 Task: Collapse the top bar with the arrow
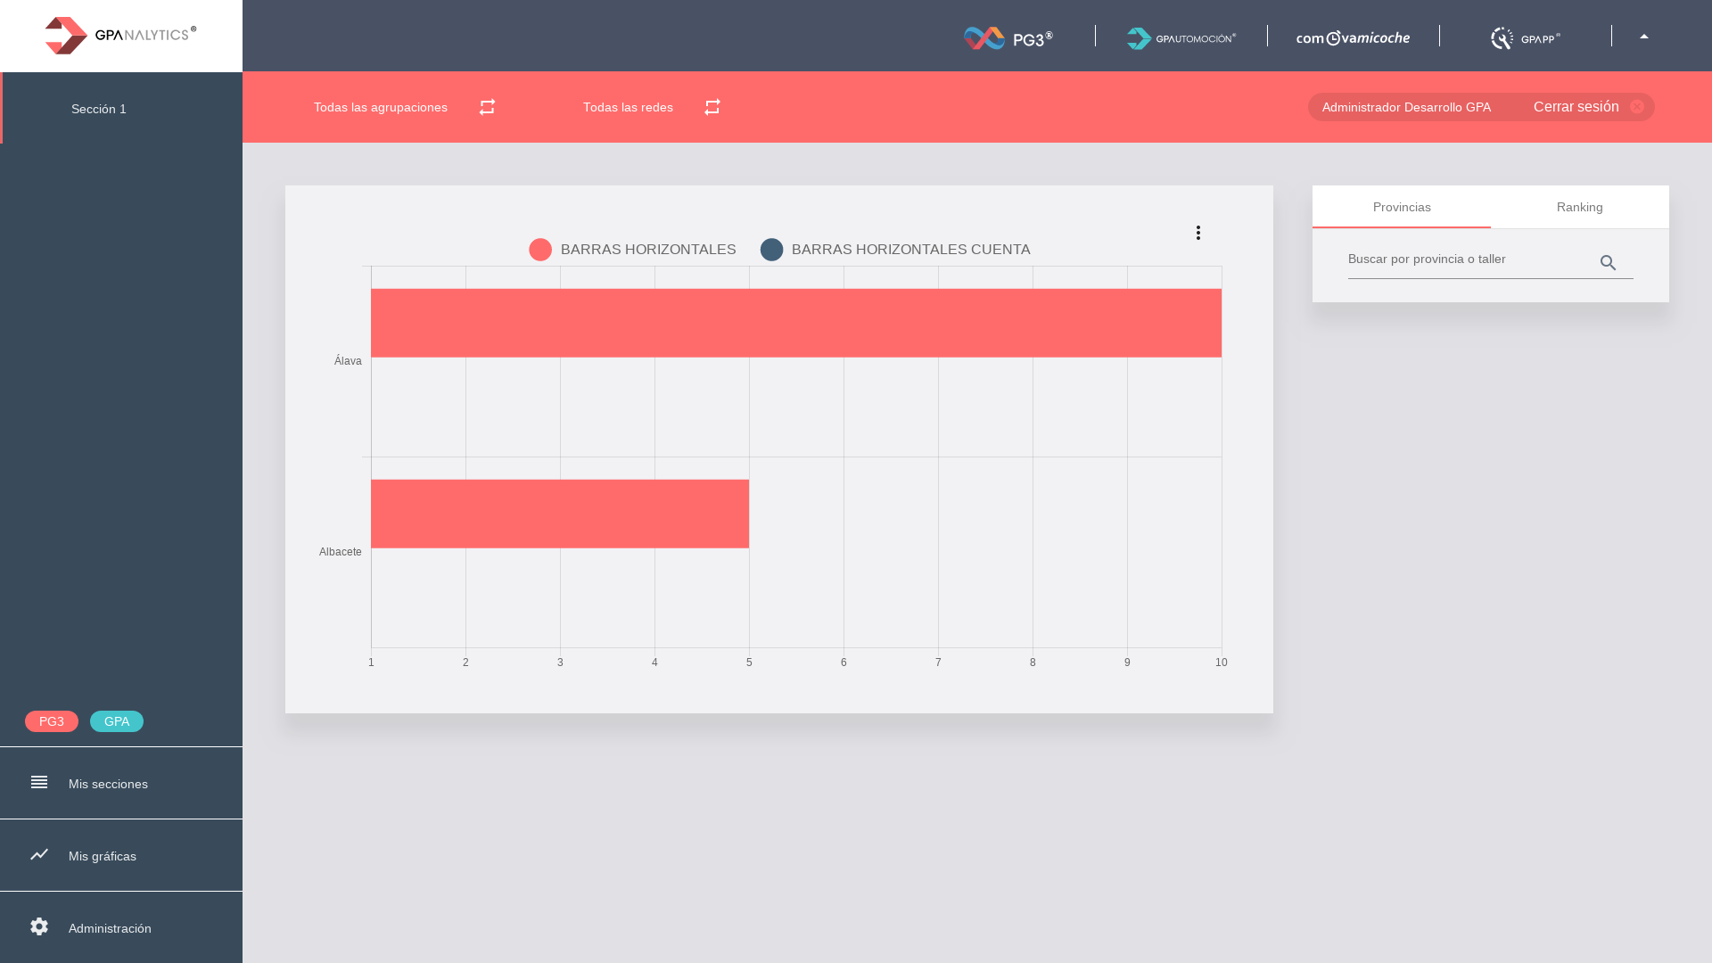tap(1644, 37)
